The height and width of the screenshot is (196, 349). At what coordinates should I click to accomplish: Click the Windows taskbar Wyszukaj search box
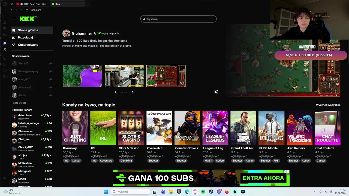point(131,192)
